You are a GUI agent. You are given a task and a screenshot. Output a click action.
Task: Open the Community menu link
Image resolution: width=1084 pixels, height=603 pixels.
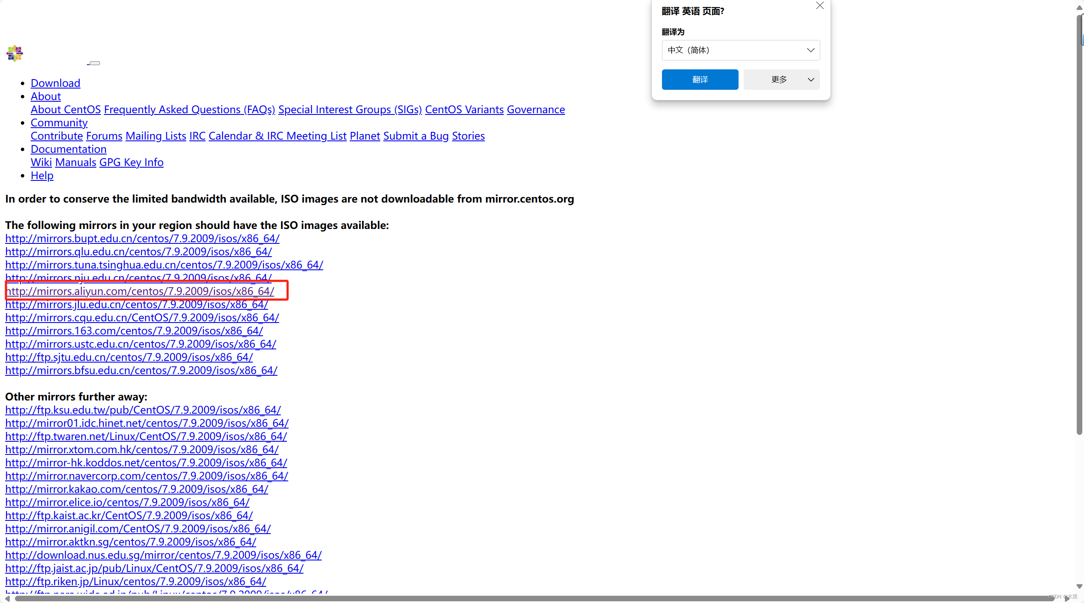pos(59,123)
